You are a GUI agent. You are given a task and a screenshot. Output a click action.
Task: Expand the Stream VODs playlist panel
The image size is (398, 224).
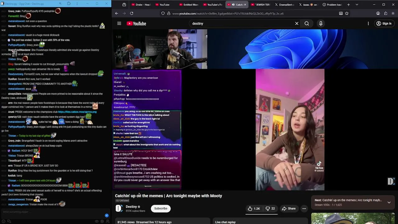pyautogui.click(x=389, y=203)
